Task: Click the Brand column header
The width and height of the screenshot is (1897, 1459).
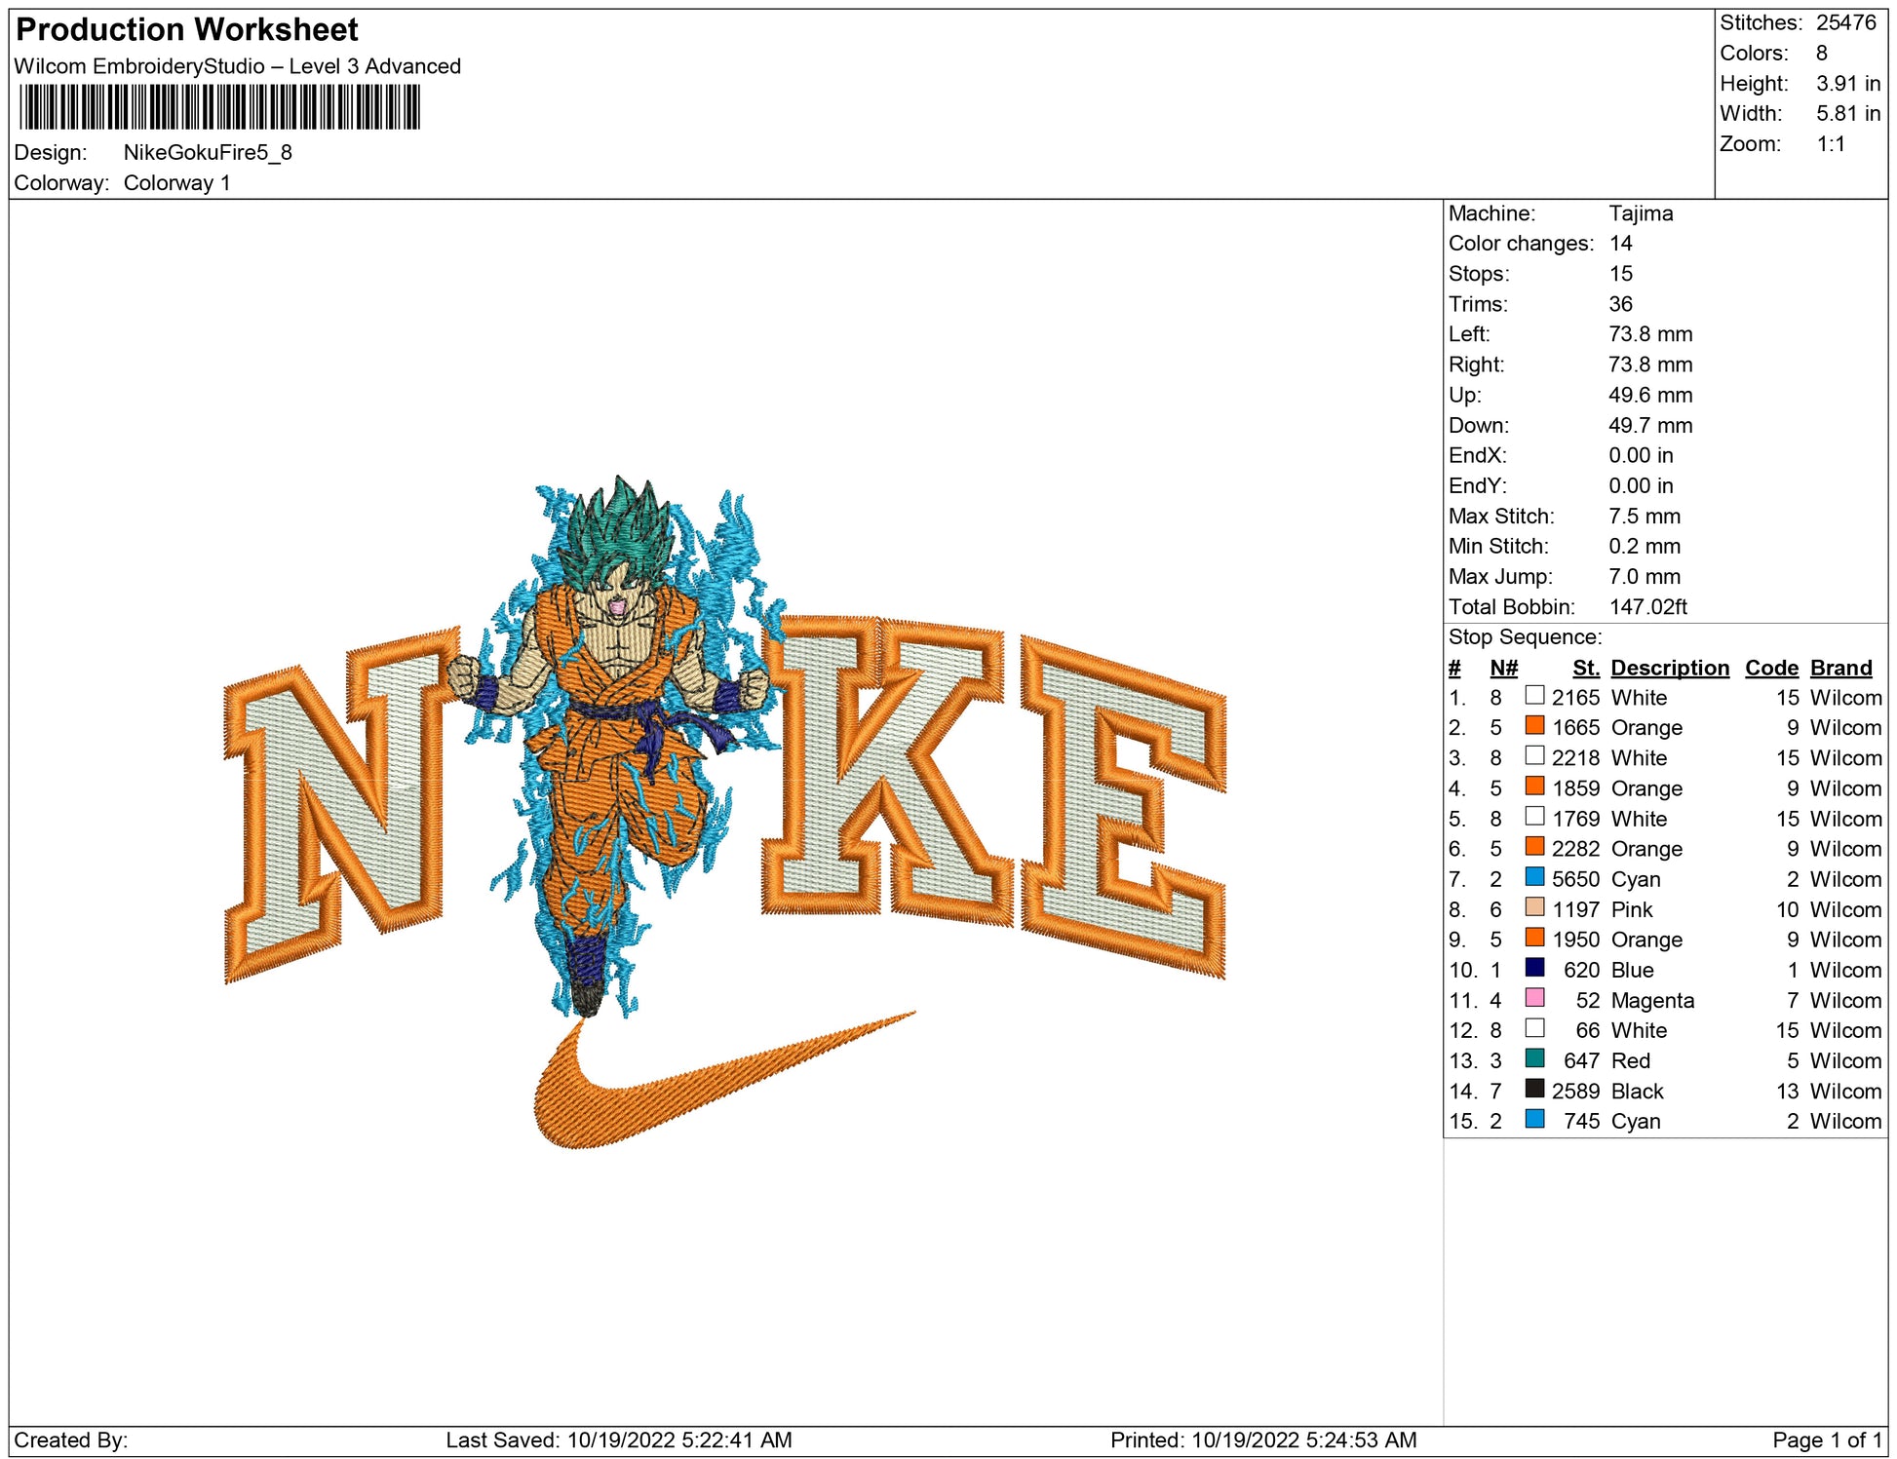Action: tap(1840, 668)
